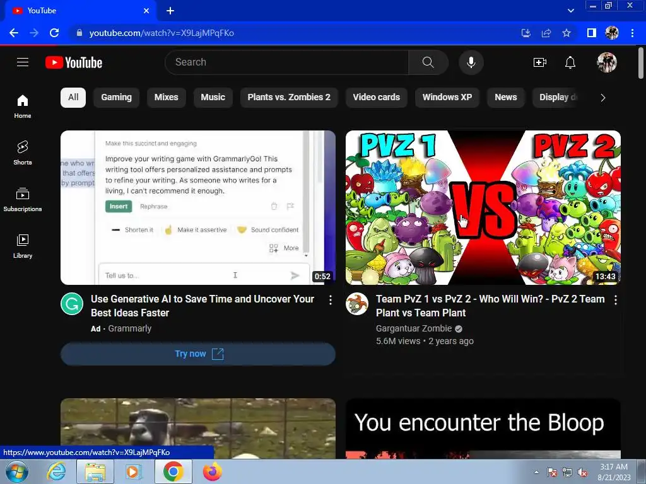The height and width of the screenshot is (484, 646).
Task: Click the Grammarly channel avatar
Action: click(x=72, y=304)
